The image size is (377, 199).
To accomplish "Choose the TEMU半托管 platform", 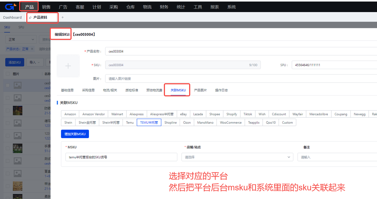I will pos(149,123).
